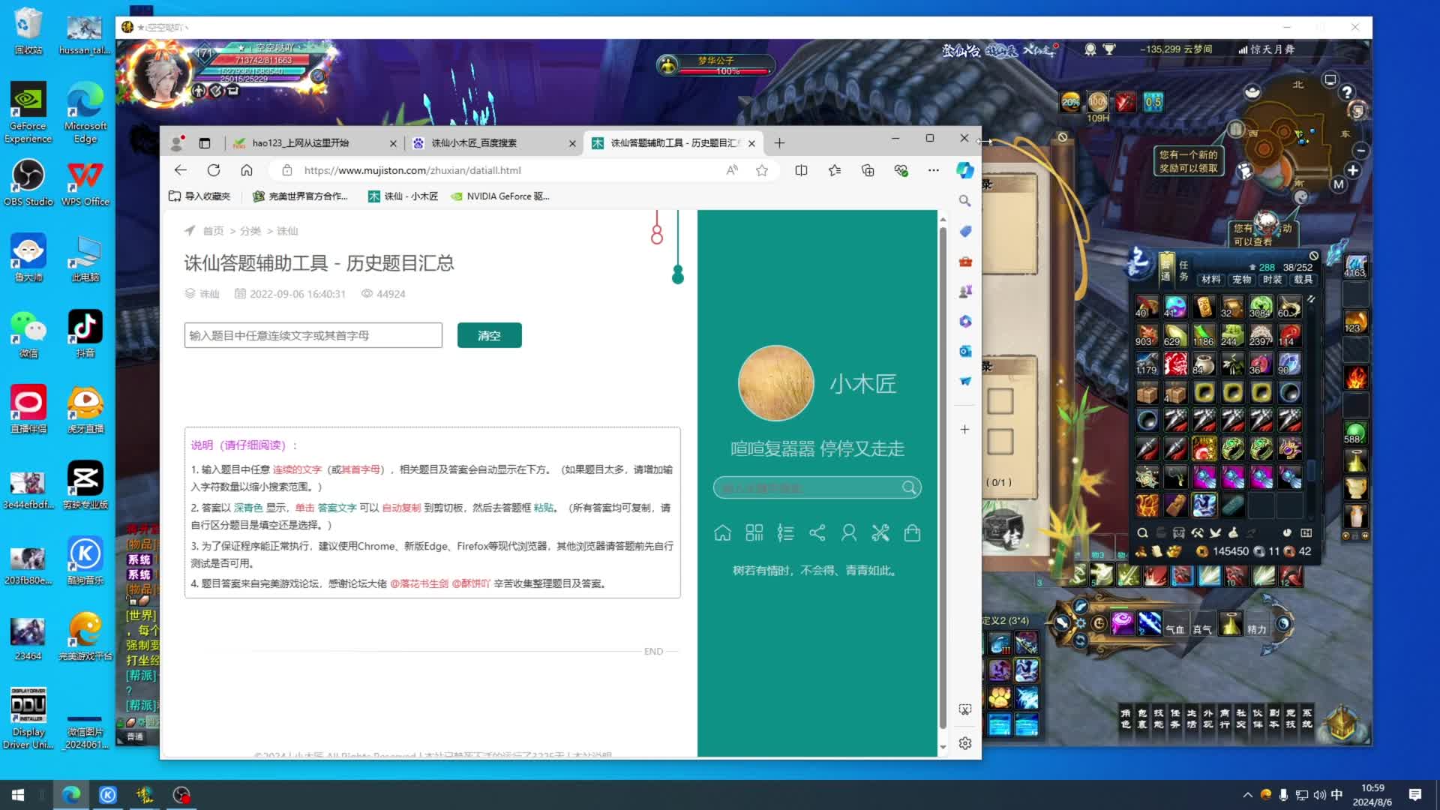Open the home icon on 小木匠 profile panel

coord(722,532)
